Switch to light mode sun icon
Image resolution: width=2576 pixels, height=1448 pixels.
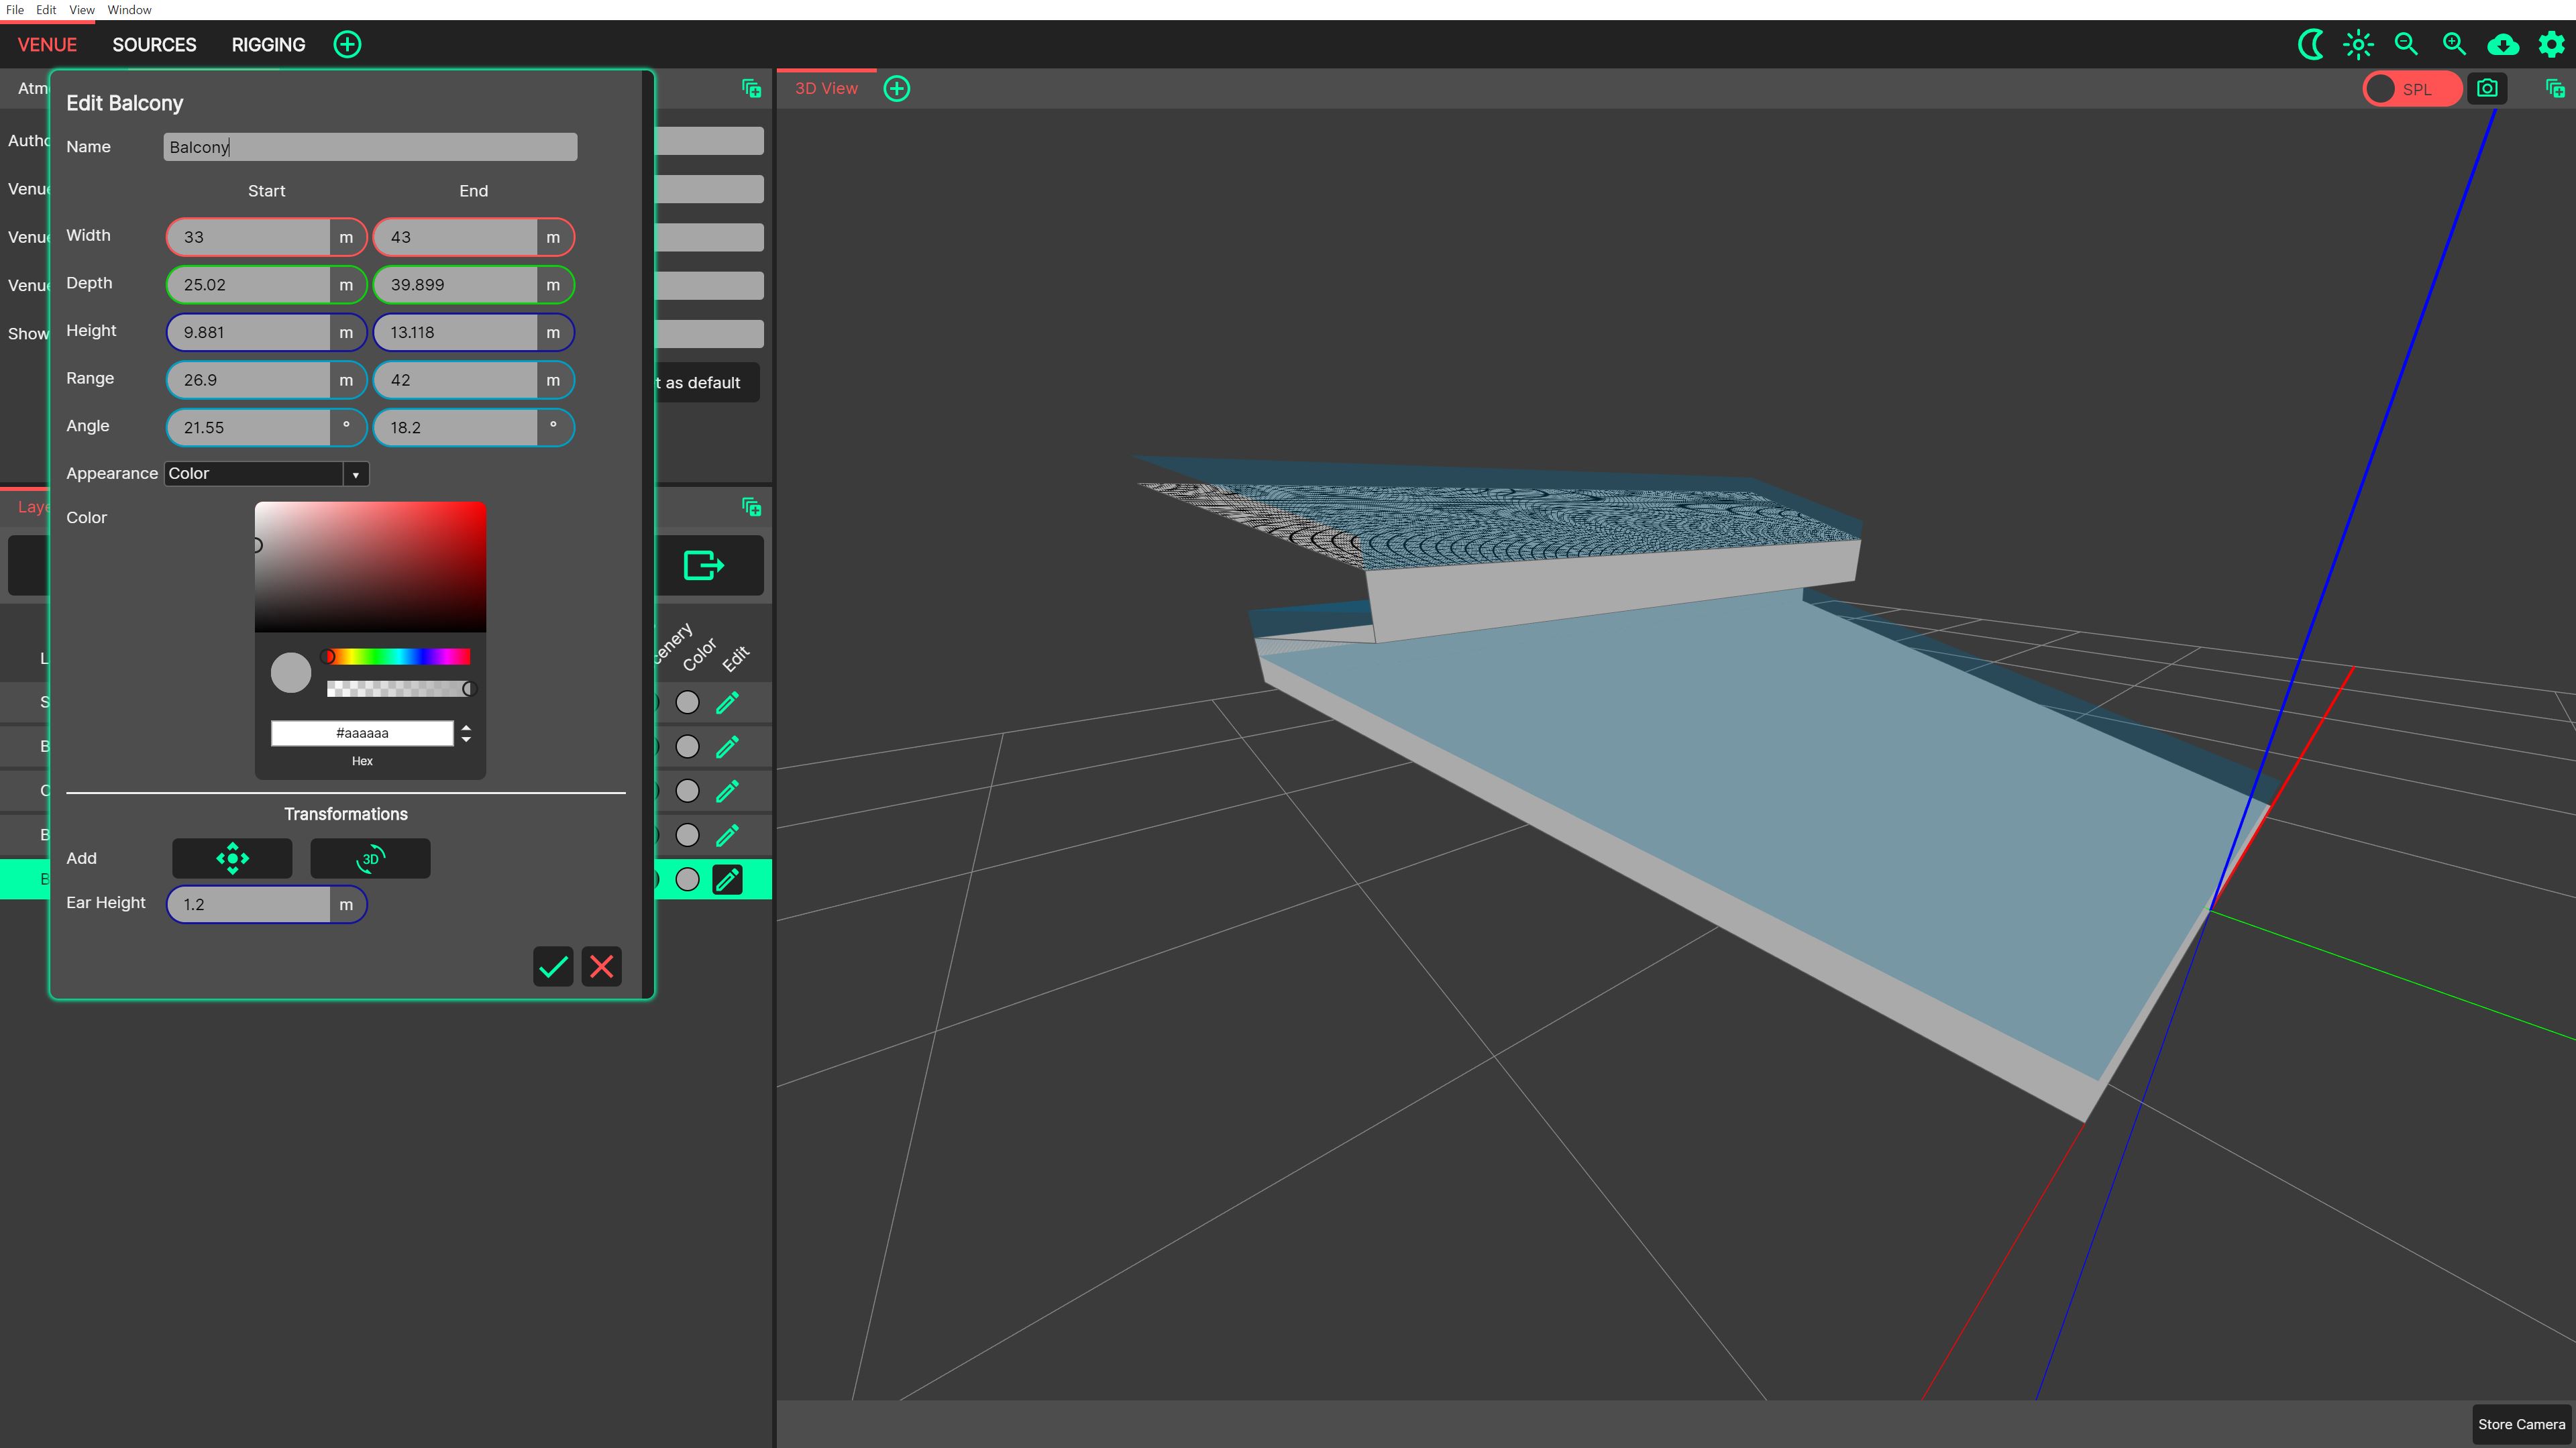(x=2358, y=44)
